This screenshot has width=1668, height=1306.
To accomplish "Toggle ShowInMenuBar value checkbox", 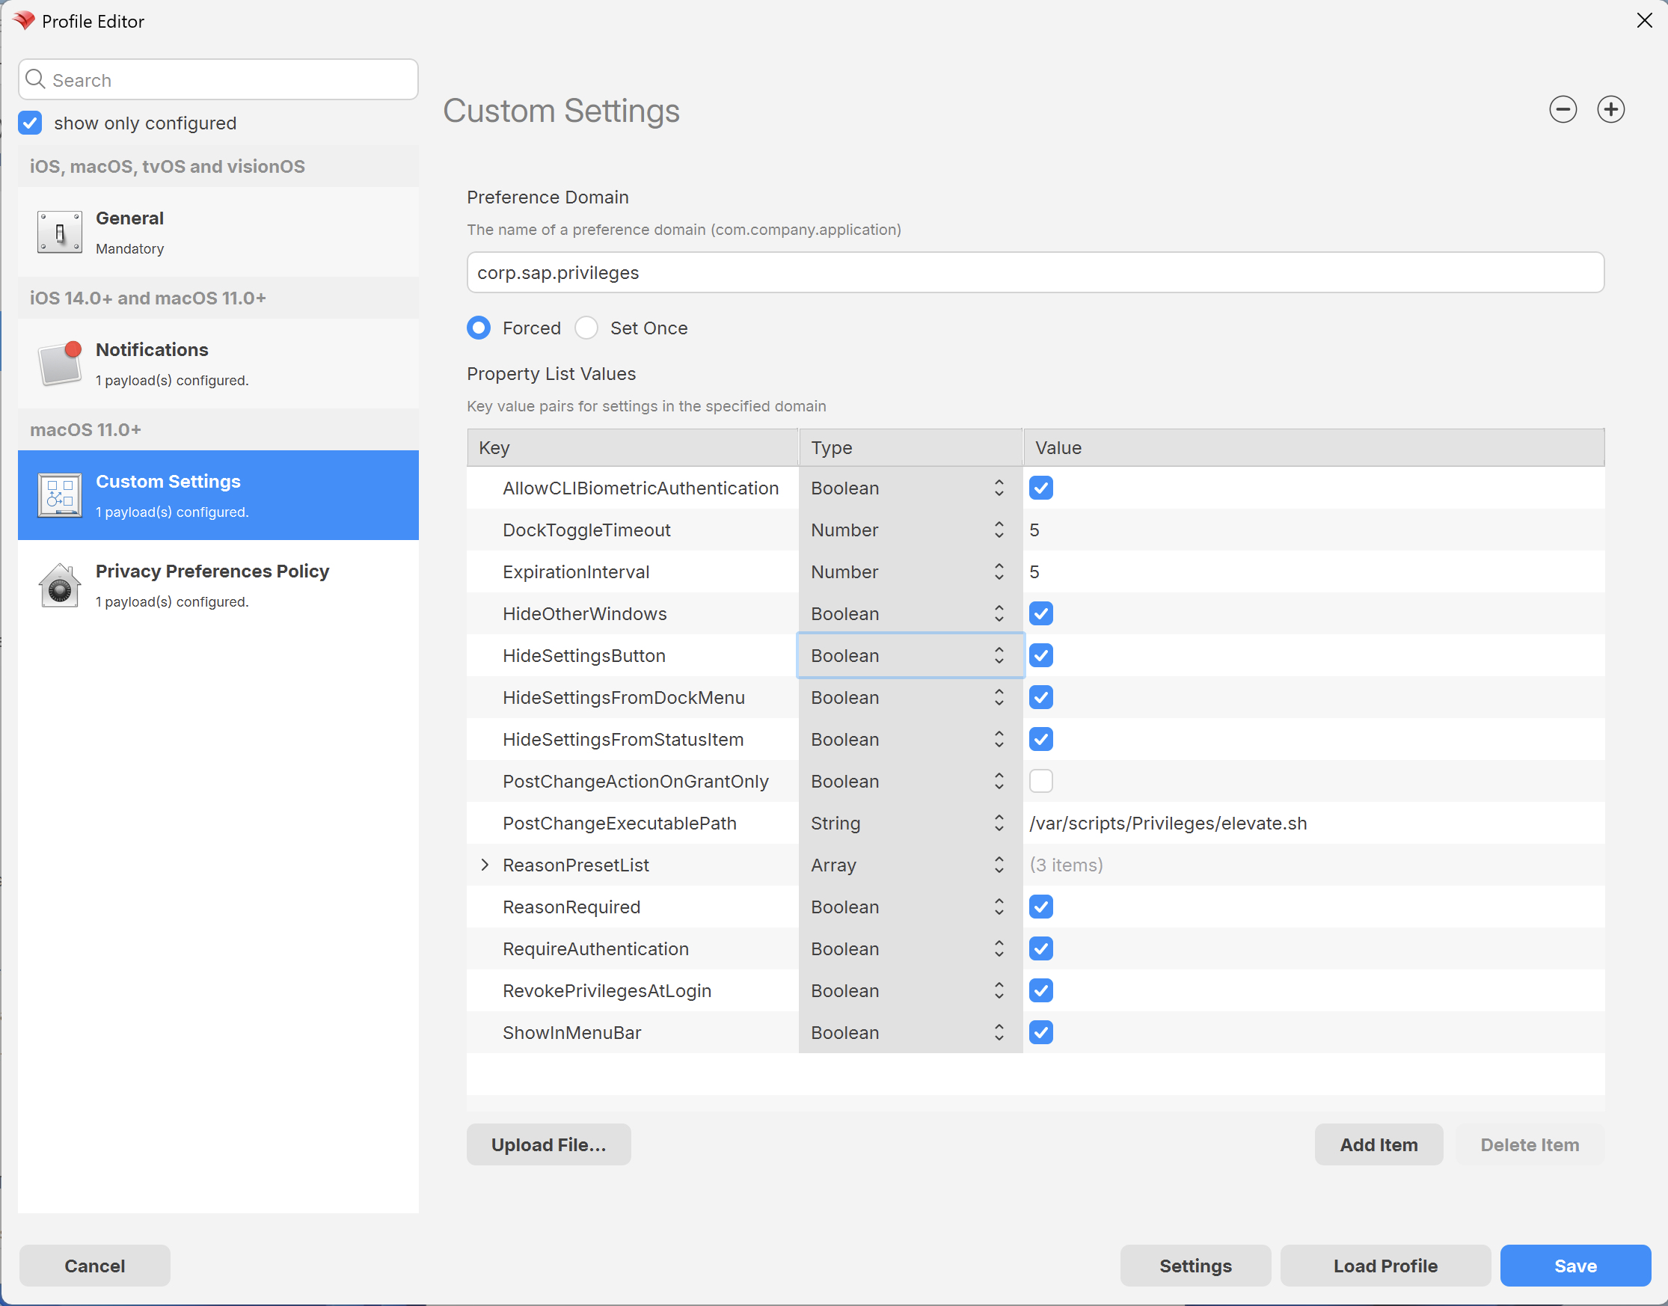I will [1040, 1032].
